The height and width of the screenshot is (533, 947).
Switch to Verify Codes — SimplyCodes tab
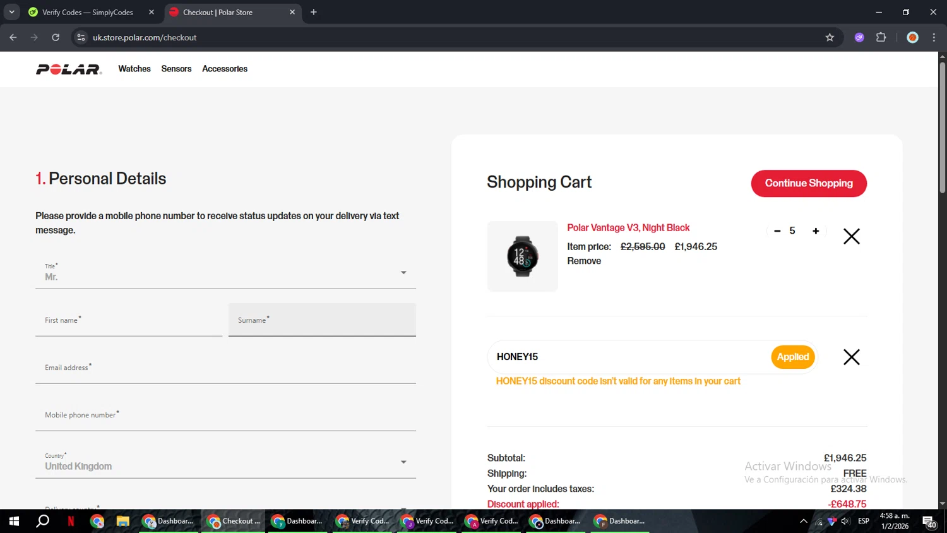tap(87, 12)
